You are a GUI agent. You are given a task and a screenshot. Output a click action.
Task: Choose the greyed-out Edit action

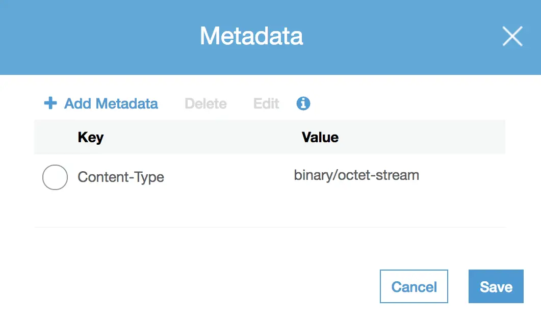tap(266, 103)
